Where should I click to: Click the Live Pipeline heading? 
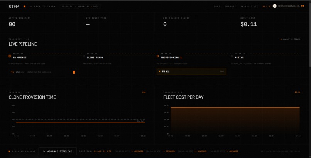pos(23,44)
